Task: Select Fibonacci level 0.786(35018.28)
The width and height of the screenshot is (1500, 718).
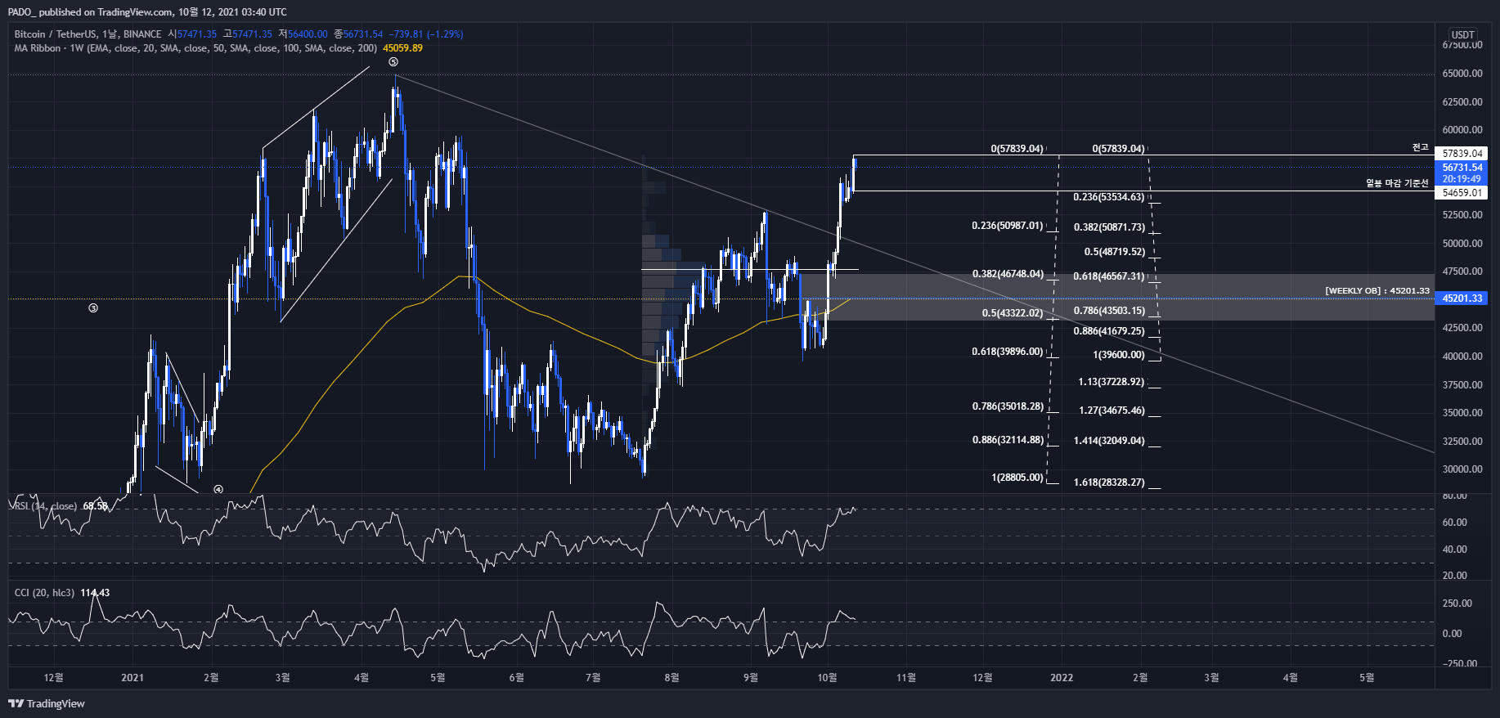Action: click(x=1008, y=406)
